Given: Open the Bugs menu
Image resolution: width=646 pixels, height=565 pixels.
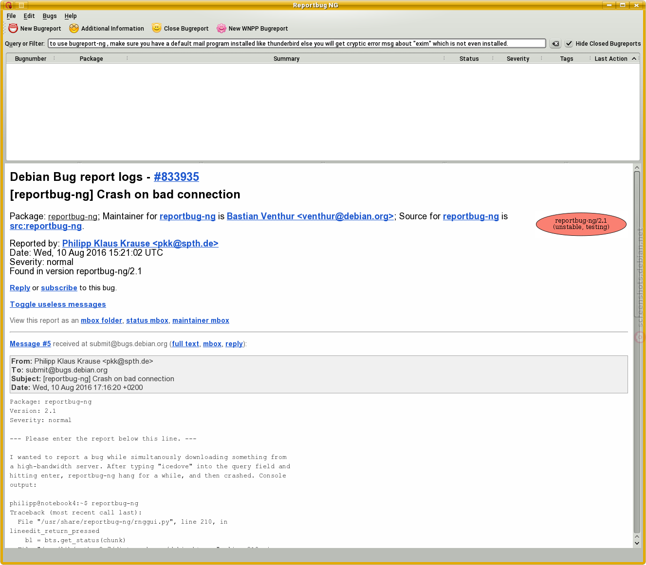Looking at the screenshot, I should (x=50, y=16).
